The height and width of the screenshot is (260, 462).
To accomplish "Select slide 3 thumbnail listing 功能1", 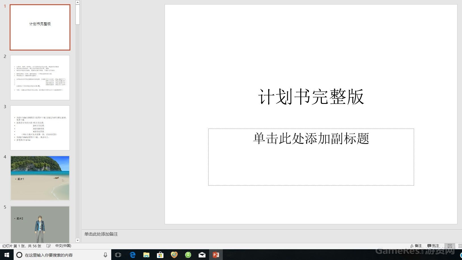I will click(x=40, y=128).
